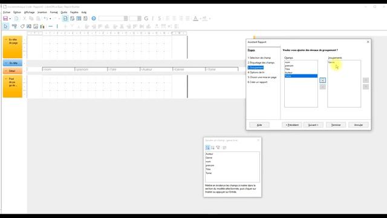Select 'Genre' in the Add Field list
This screenshot has height=218, width=387.
pyautogui.click(x=232, y=157)
